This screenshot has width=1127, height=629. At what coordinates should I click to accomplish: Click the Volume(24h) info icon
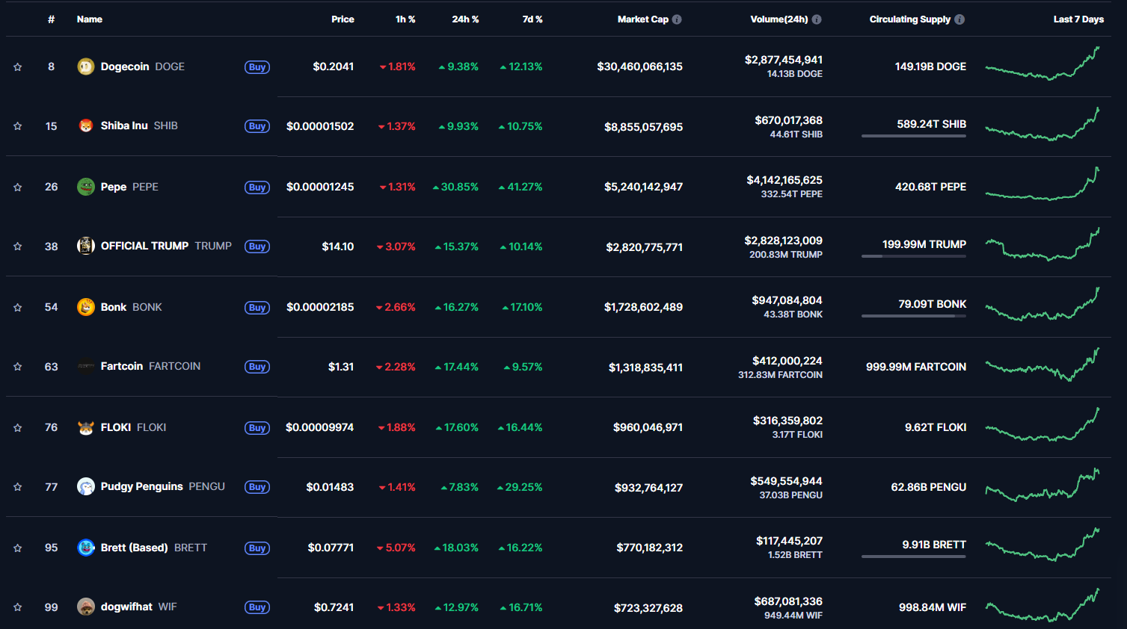point(817,19)
